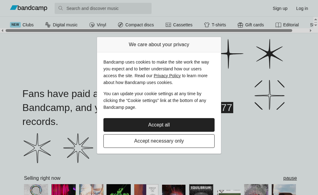The width and height of the screenshot is (318, 195).
Task: Click Sign up in header
Action: (x=280, y=8)
